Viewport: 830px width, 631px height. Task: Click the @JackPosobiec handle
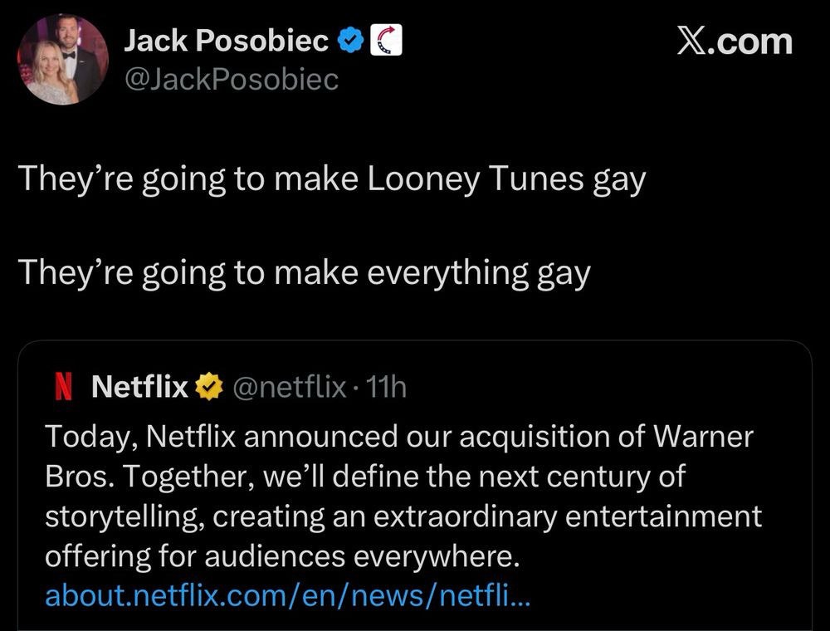point(231,79)
